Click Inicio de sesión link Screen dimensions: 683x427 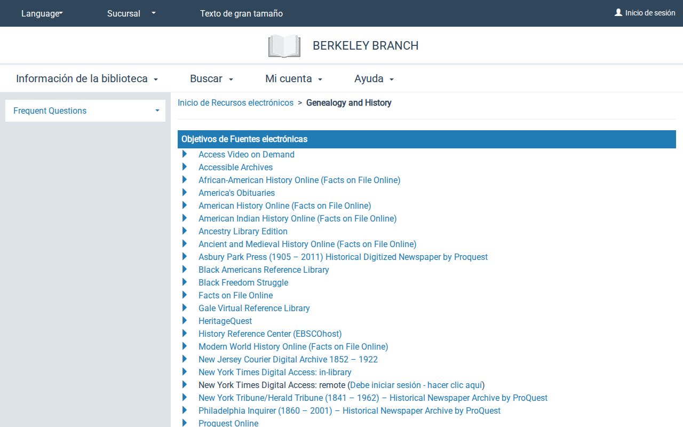650,13
